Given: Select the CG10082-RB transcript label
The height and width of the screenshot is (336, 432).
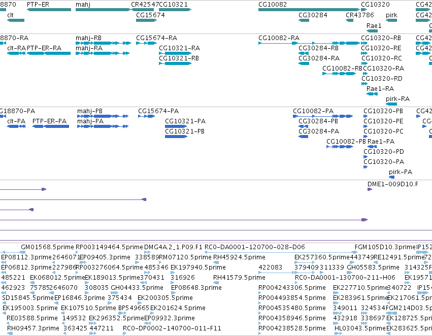Looking at the screenshot, I should point(343,69).
